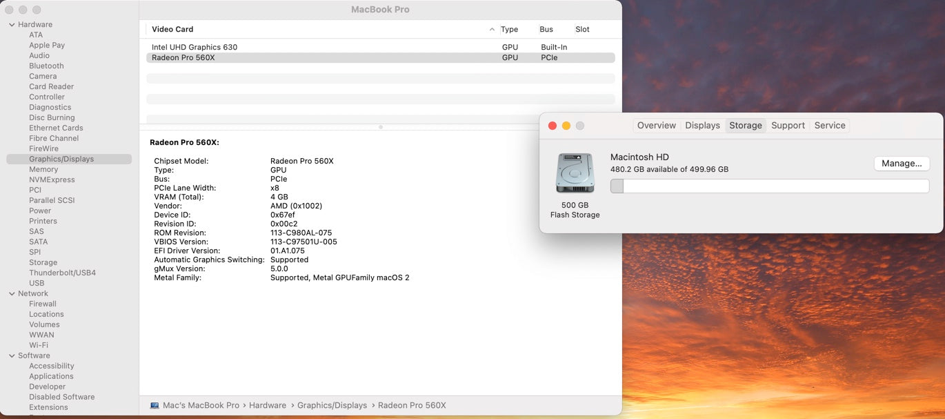
Task: Click the Manage... storage button
Action: (x=902, y=164)
